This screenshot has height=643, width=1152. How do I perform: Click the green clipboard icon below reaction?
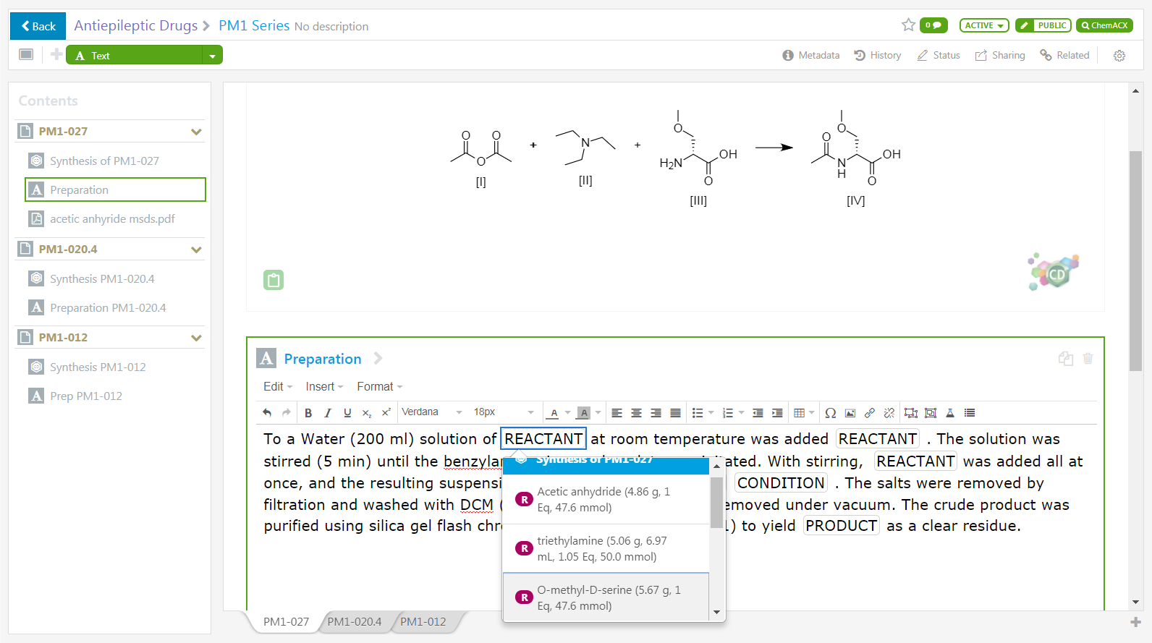pos(274,280)
